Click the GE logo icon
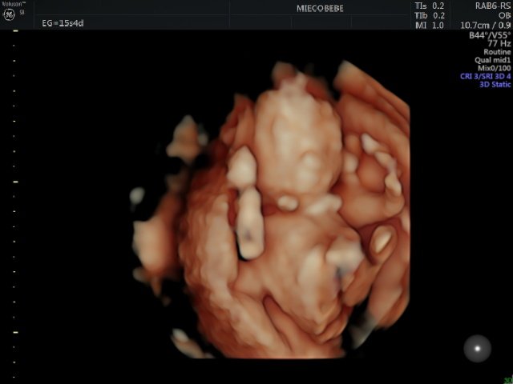 click(x=9, y=14)
